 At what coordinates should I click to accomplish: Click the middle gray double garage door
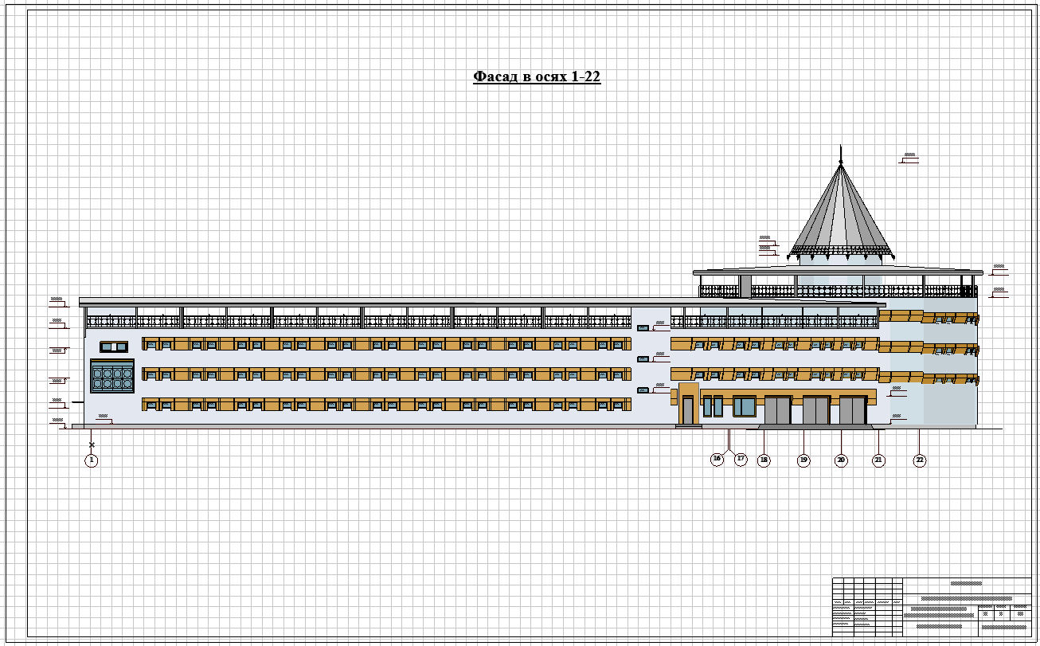click(x=815, y=410)
